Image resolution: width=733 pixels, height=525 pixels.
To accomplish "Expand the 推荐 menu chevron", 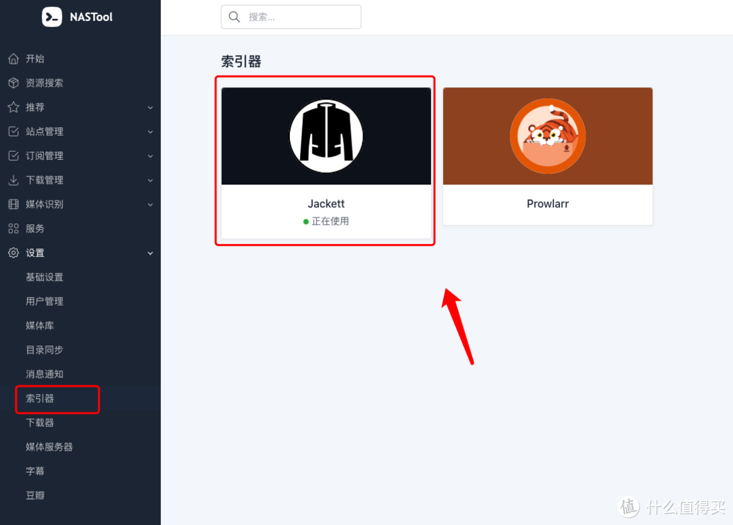I will 150,108.
